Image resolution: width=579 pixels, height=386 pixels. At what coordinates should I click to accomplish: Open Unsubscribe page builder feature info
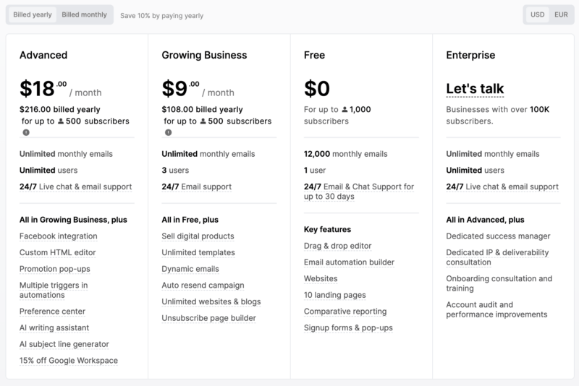(x=208, y=318)
